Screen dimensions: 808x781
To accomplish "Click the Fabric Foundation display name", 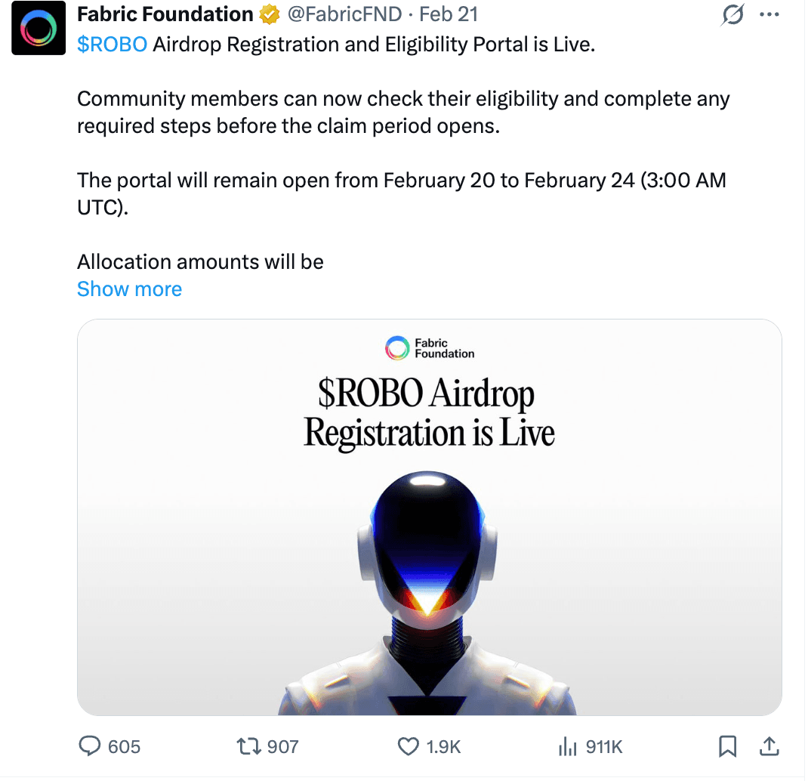I will coord(165,14).
